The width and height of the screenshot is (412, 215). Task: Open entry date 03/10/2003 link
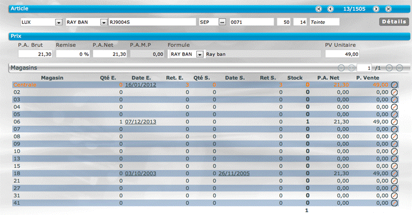coord(141,173)
